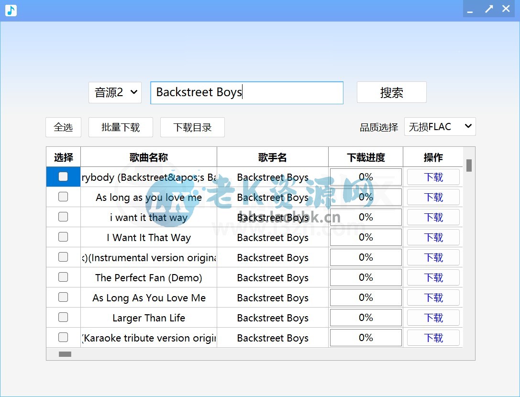520x397 pixels.
Task: Click artist Backstreet Boys in the Karaoke tribute row
Action: coord(273,338)
